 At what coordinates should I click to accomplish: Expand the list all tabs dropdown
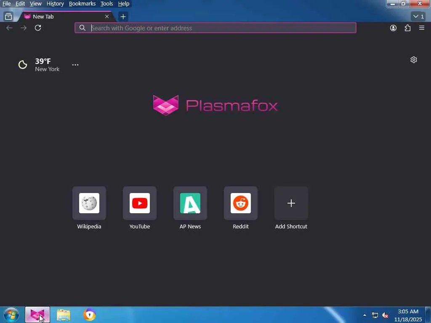pyautogui.click(x=418, y=16)
